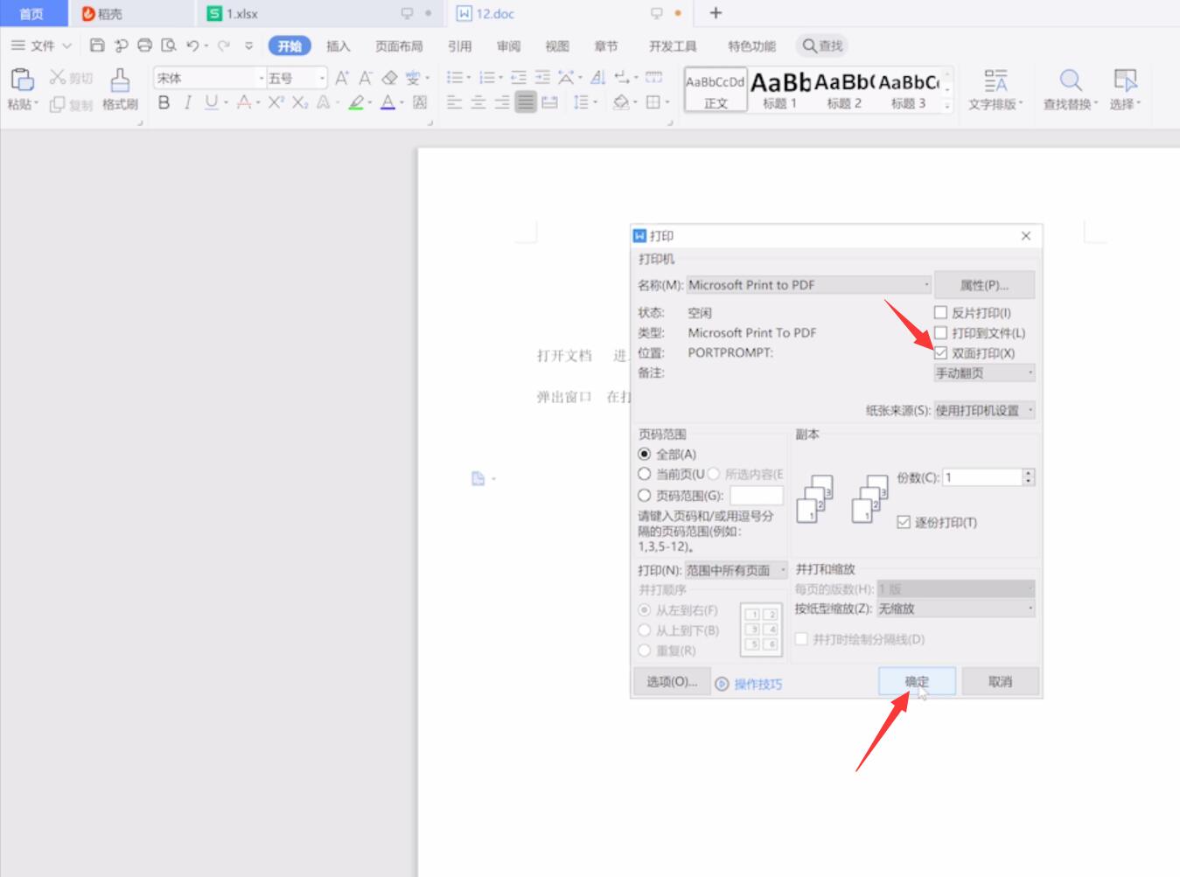Center align text
1180x877 pixels.
point(478,103)
